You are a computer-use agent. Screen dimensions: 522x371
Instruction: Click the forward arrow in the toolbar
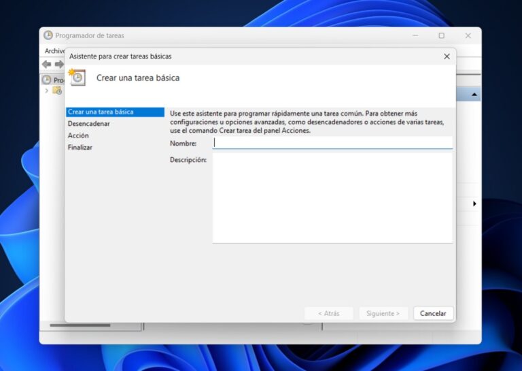tap(59, 64)
